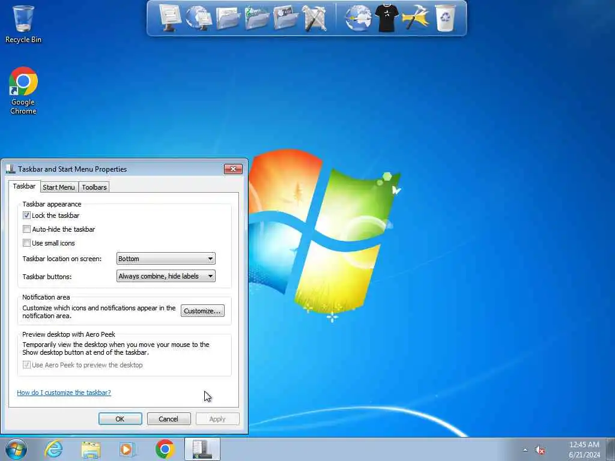Click the black T-shirt skins icon in the dock
Viewport: 615px width, 461px height.
[386, 17]
